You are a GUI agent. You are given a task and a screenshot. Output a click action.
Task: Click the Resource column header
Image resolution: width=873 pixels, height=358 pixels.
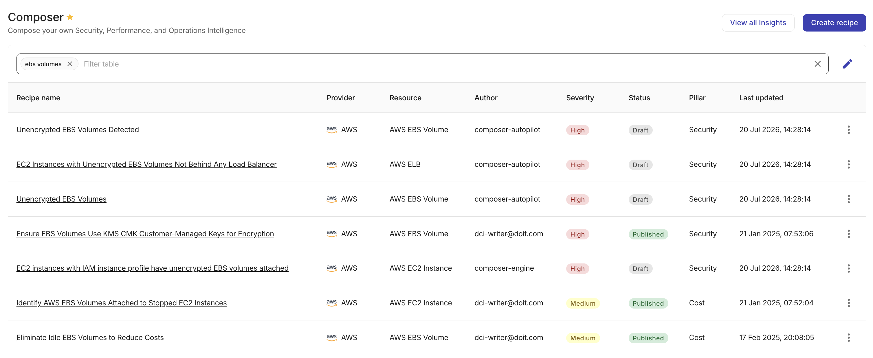click(x=405, y=97)
